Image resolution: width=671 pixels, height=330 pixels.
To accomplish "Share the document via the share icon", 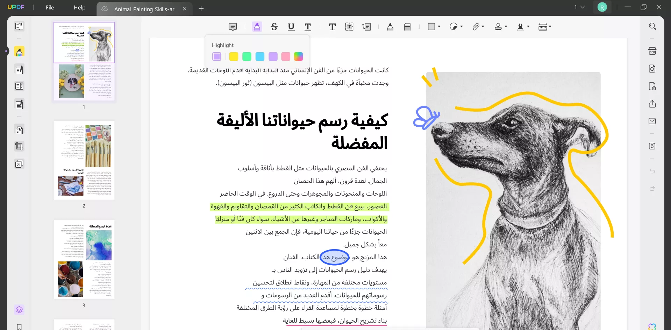I will (x=652, y=104).
